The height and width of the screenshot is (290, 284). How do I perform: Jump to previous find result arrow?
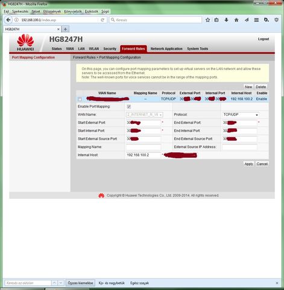point(54,283)
